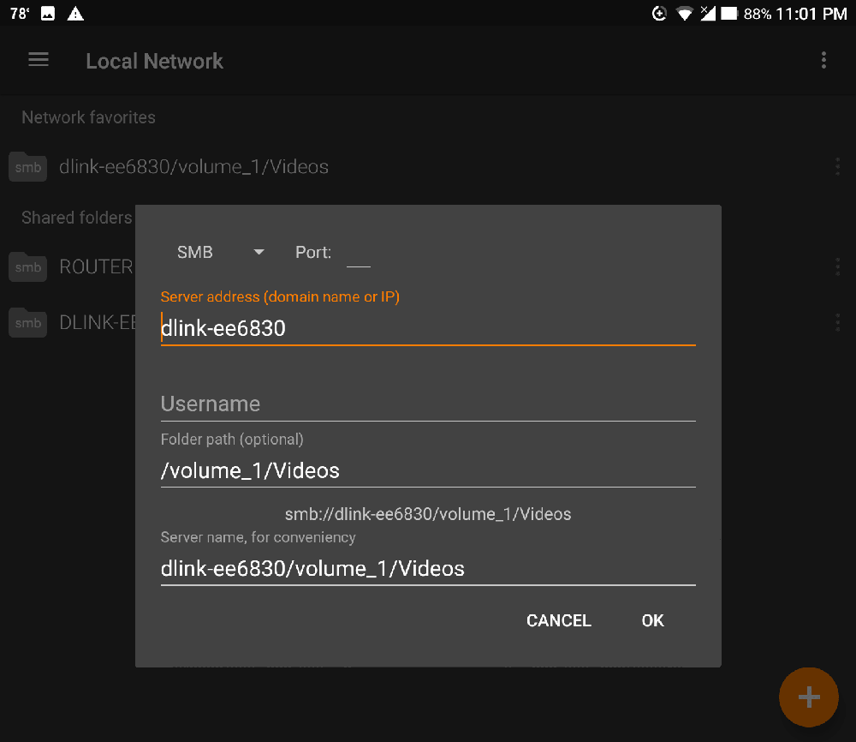Viewport: 856px width, 742px height.
Task: Open the hamburger navigation menu
Action: 39,60
